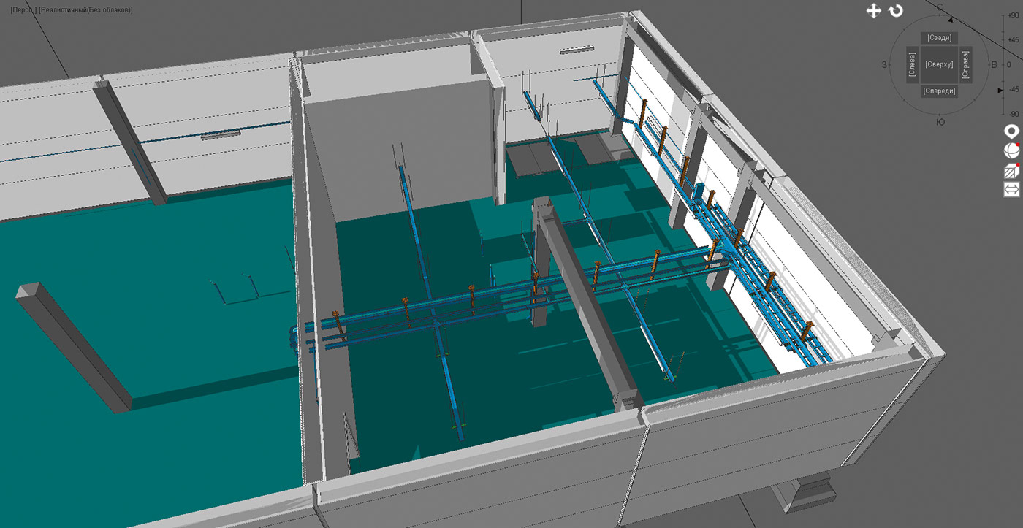Click the Ю south mark on compass
Viewport: 1023px width, 528px height.
click(940, 122)
